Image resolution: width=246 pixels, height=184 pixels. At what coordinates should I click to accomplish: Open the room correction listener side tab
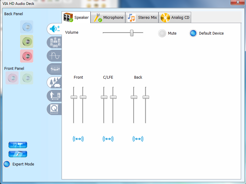(x=55, y=96)
